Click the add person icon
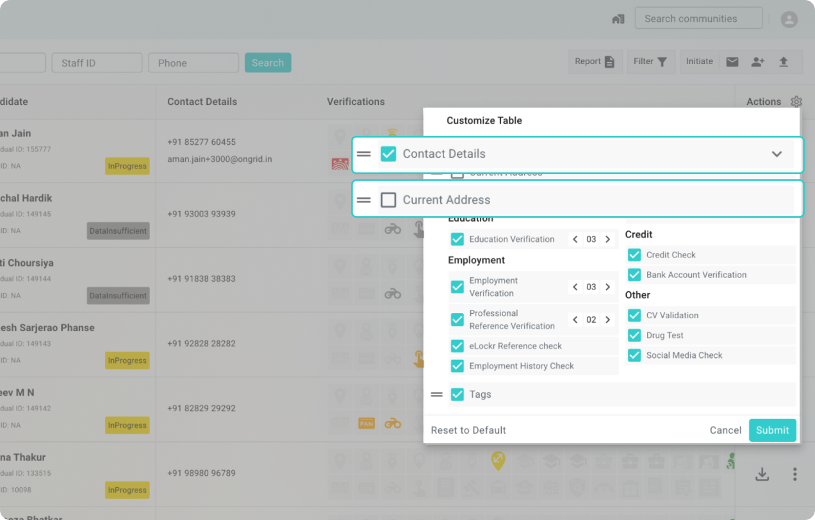This screenshot has height=520, width=815. (758, 61)
